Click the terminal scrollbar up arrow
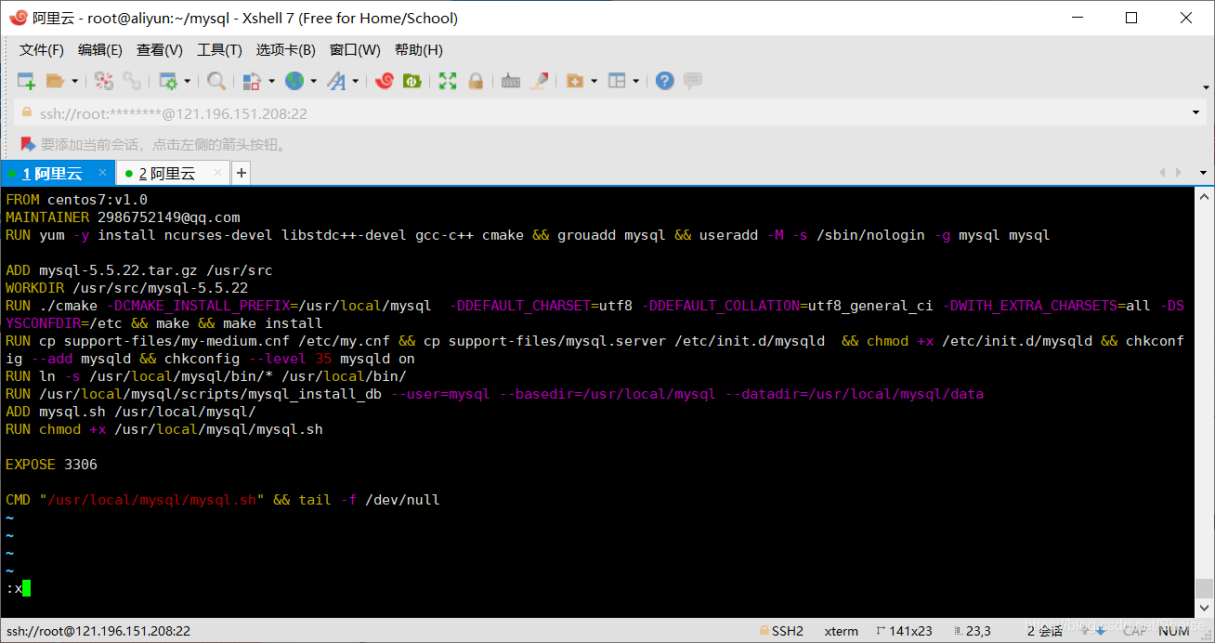Screen dimensions: 1215x643 [x=1204, y=197]
